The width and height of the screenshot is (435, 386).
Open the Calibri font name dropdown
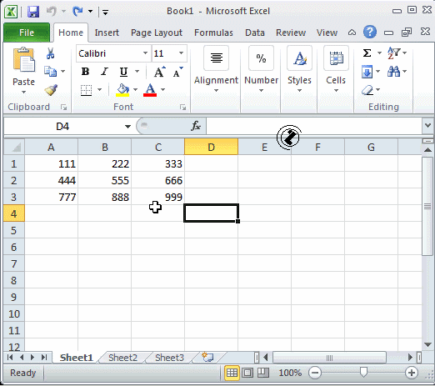click(145, 53)
